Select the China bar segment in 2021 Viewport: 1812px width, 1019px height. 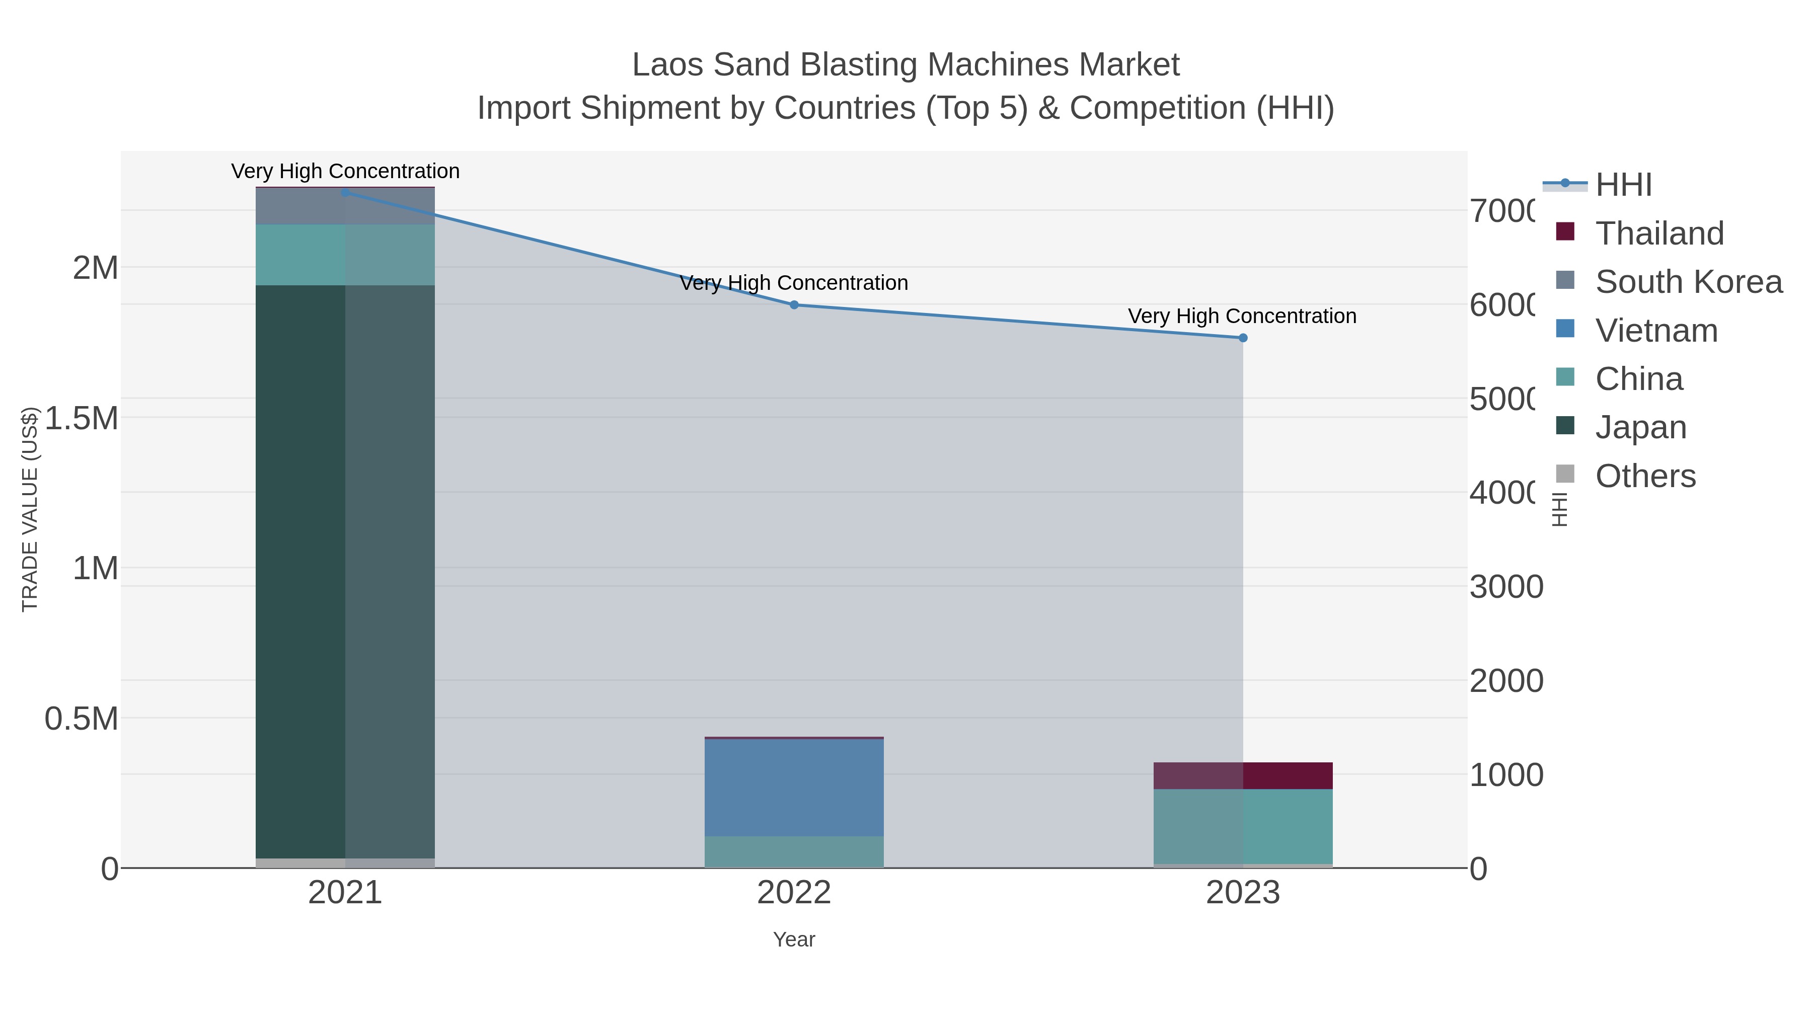[345, 255]
